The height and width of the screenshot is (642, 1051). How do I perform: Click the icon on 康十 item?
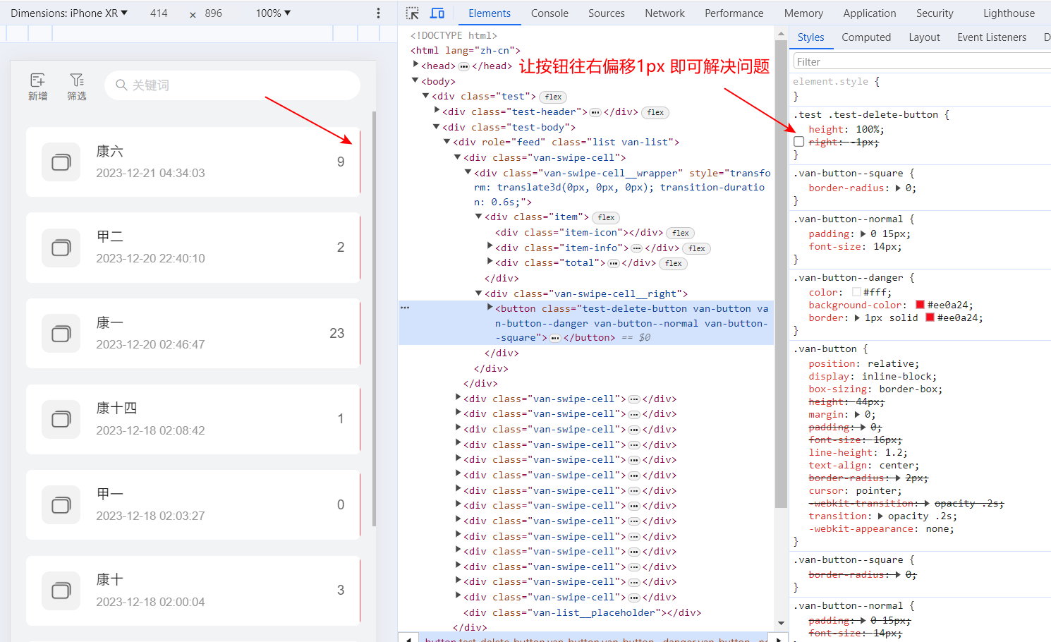point(61,590)
